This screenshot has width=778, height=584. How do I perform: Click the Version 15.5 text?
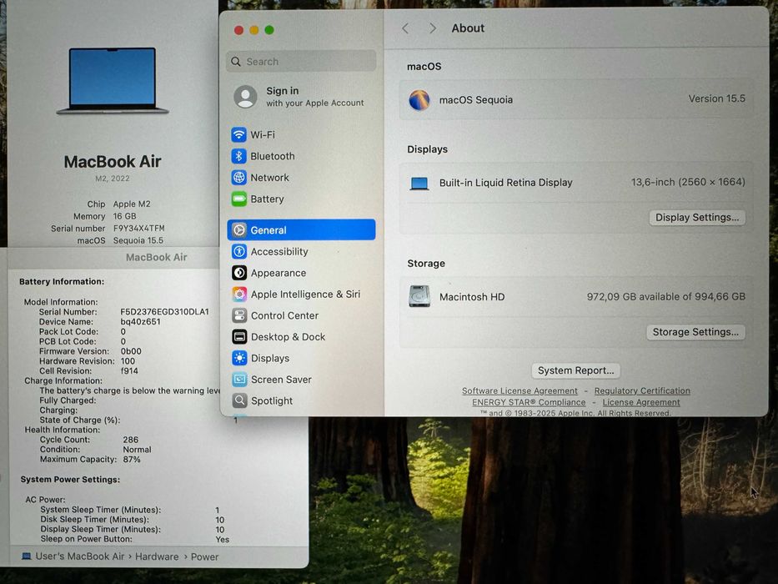(717, 98)
